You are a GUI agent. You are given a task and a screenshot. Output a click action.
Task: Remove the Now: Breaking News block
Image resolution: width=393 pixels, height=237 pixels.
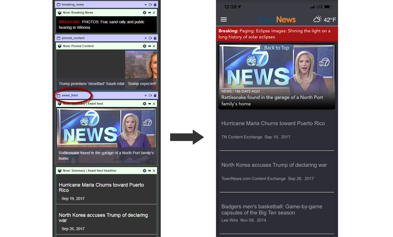coord(154,12)
